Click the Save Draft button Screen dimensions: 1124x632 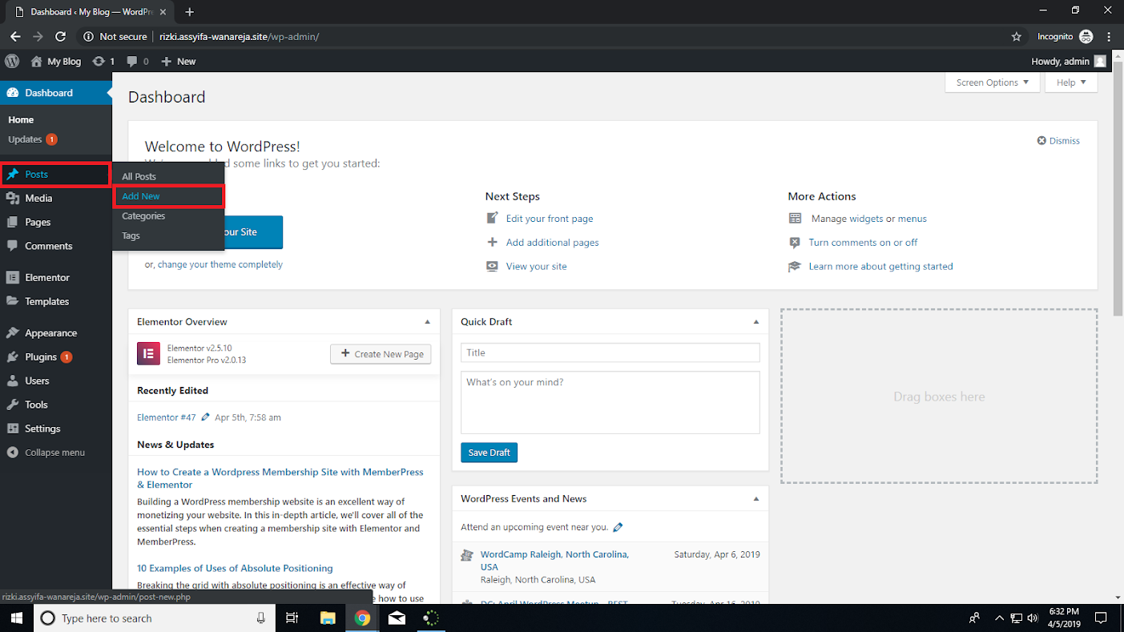[489, 453]
